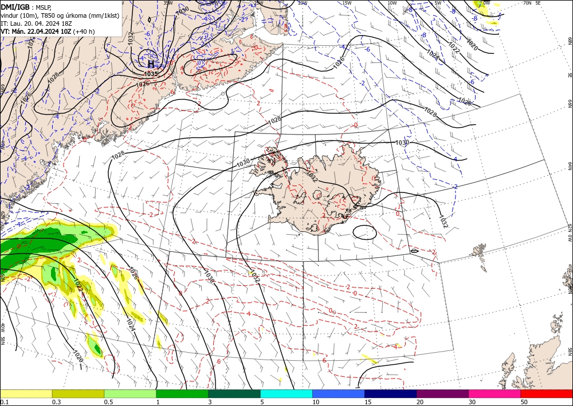
Task: Choose the green 1–3 mm legend swatch
Action: (182, 393)
